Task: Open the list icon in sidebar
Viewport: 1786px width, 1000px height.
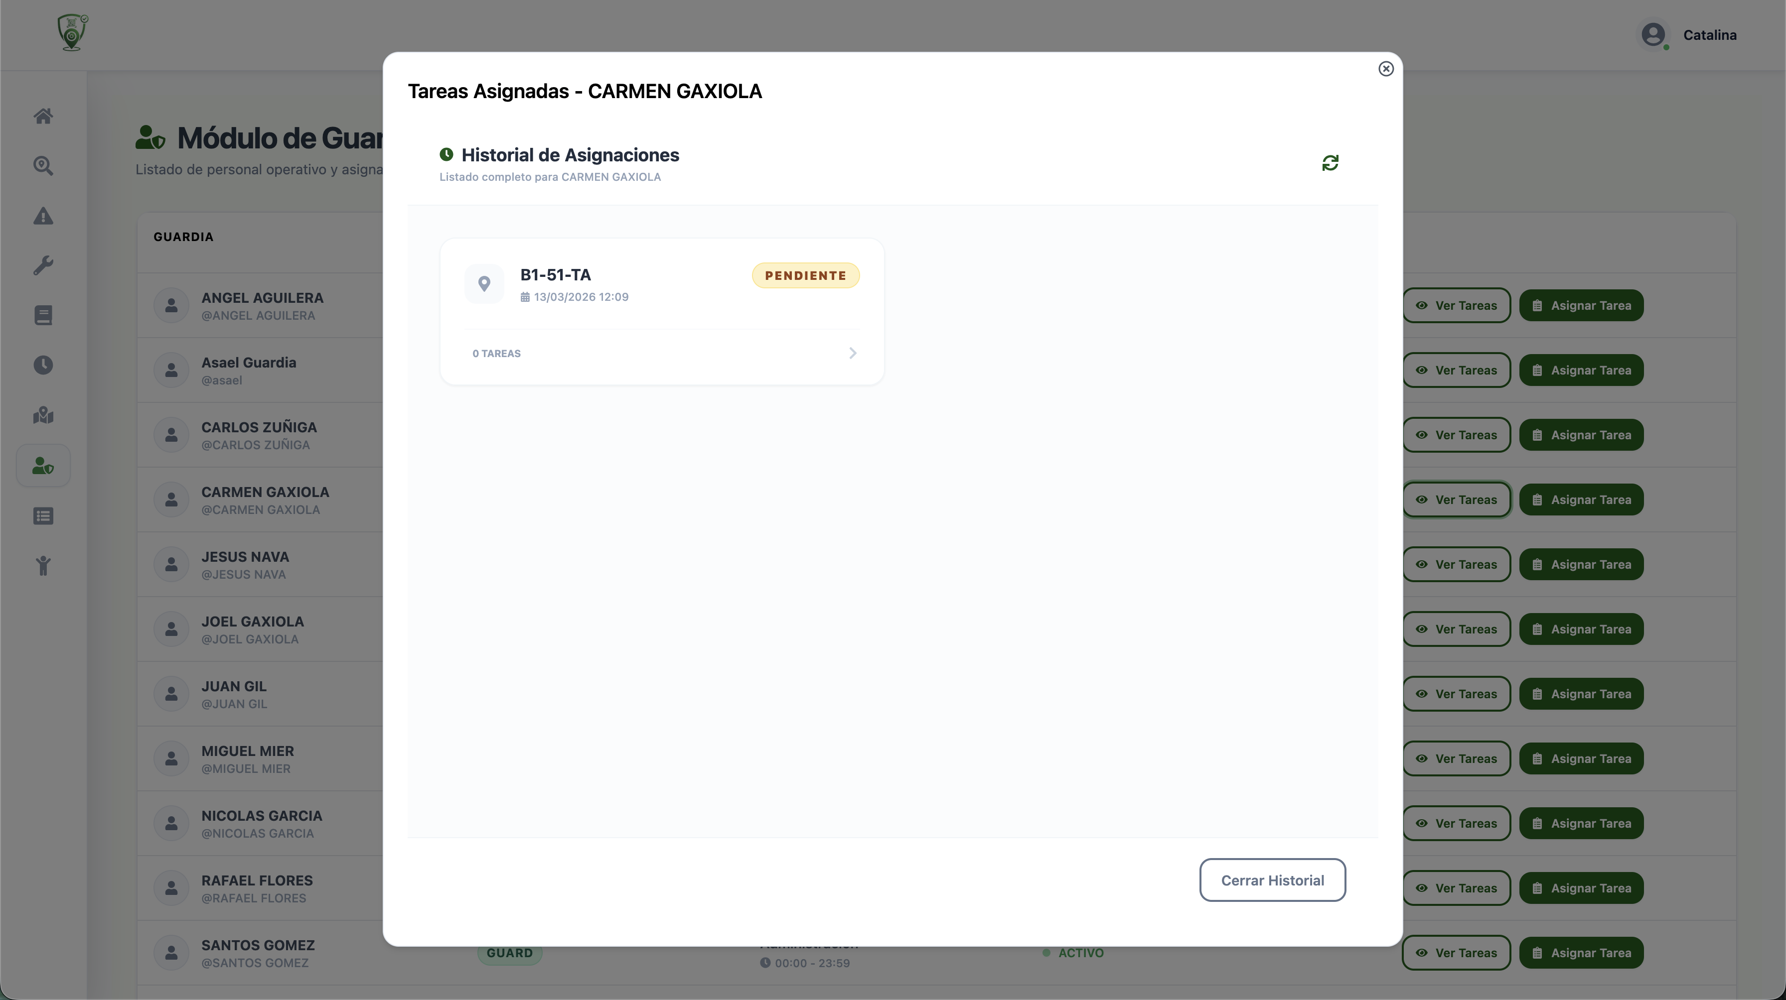Action: (43, 515)
